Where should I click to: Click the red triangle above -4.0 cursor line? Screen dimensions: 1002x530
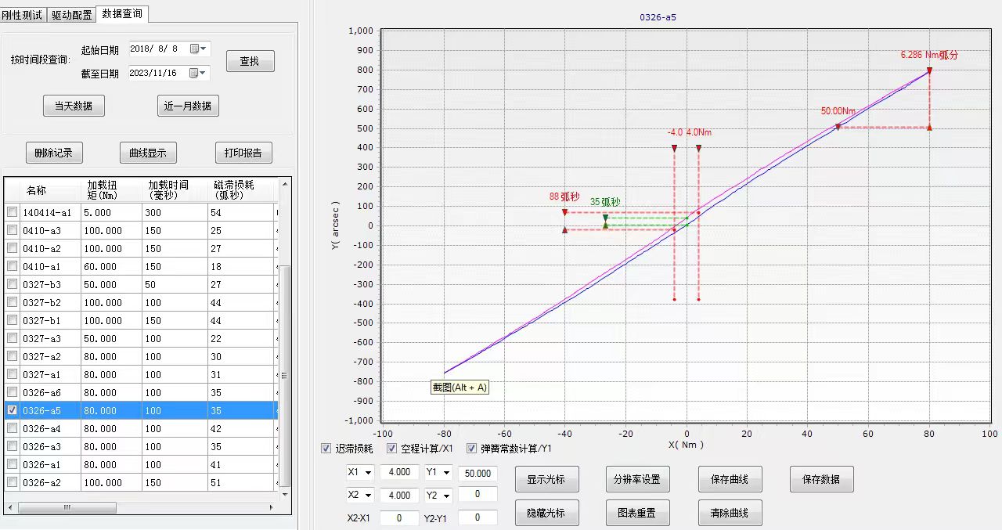point(674,148)
